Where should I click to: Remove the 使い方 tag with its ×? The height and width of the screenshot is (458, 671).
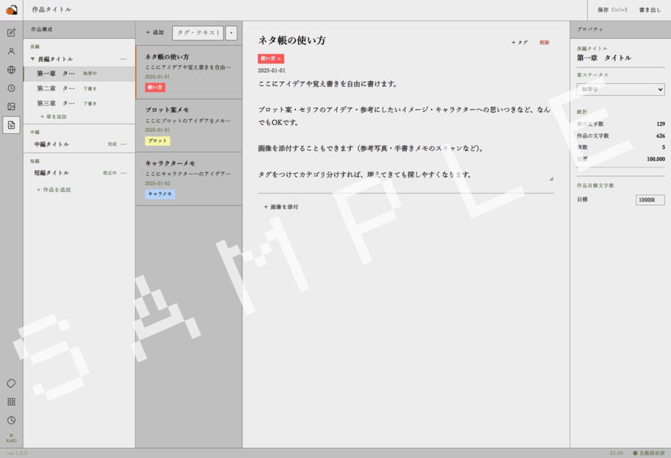tap(279, 58)
